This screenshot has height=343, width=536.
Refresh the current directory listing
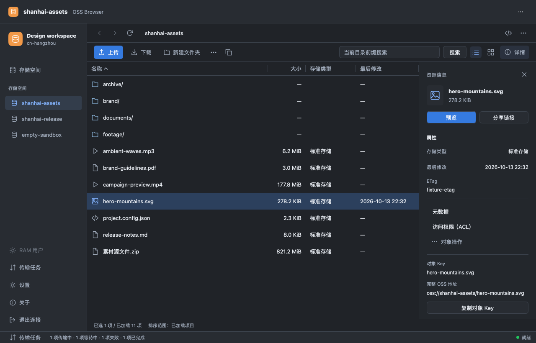[x=130, y=33]
